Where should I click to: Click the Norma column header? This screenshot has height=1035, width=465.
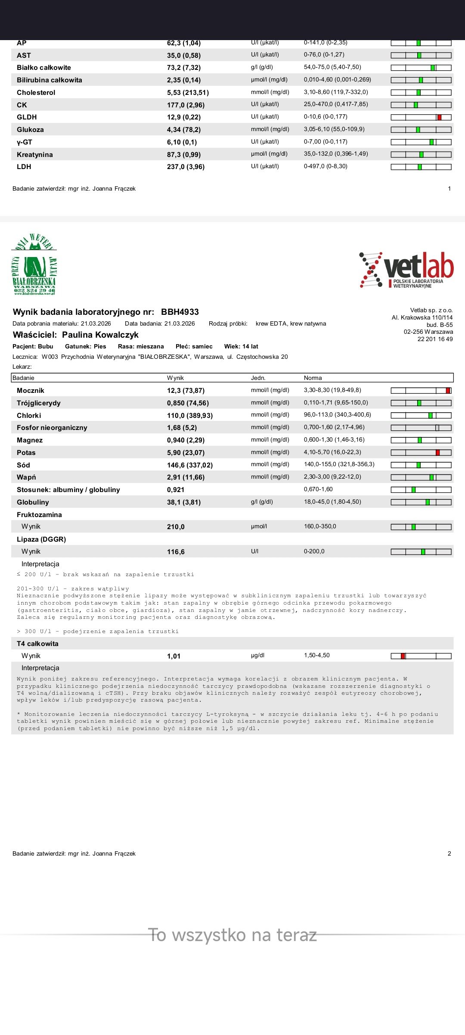(313, 378)
